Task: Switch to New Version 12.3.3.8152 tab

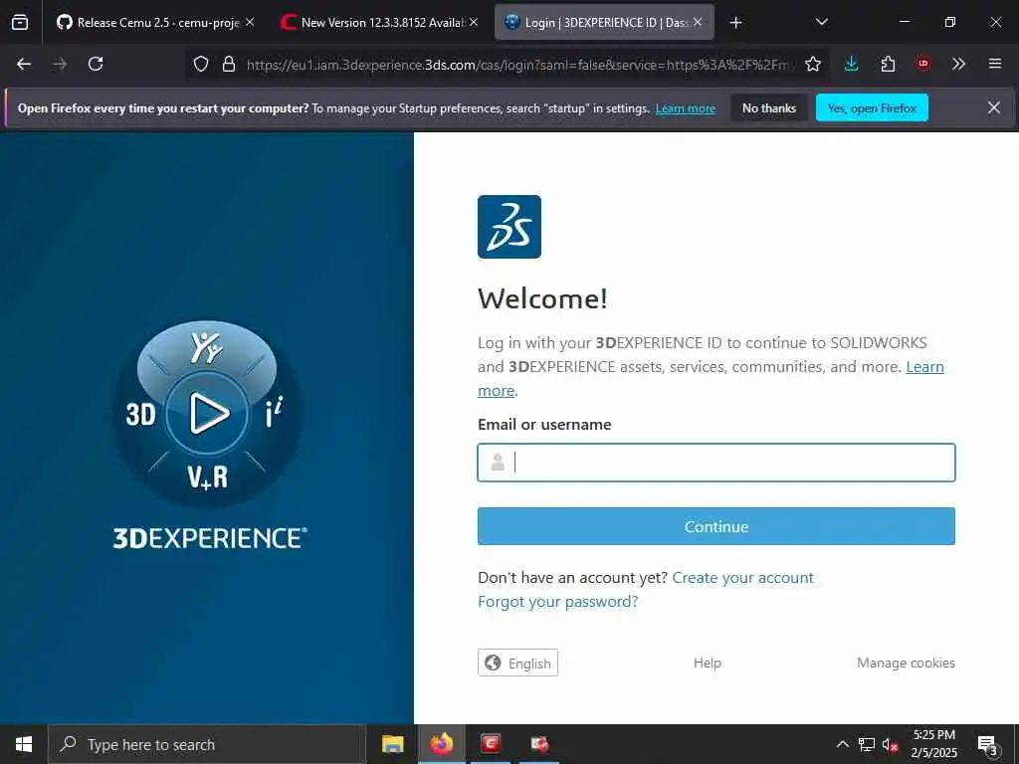Action: click(380, 22)
